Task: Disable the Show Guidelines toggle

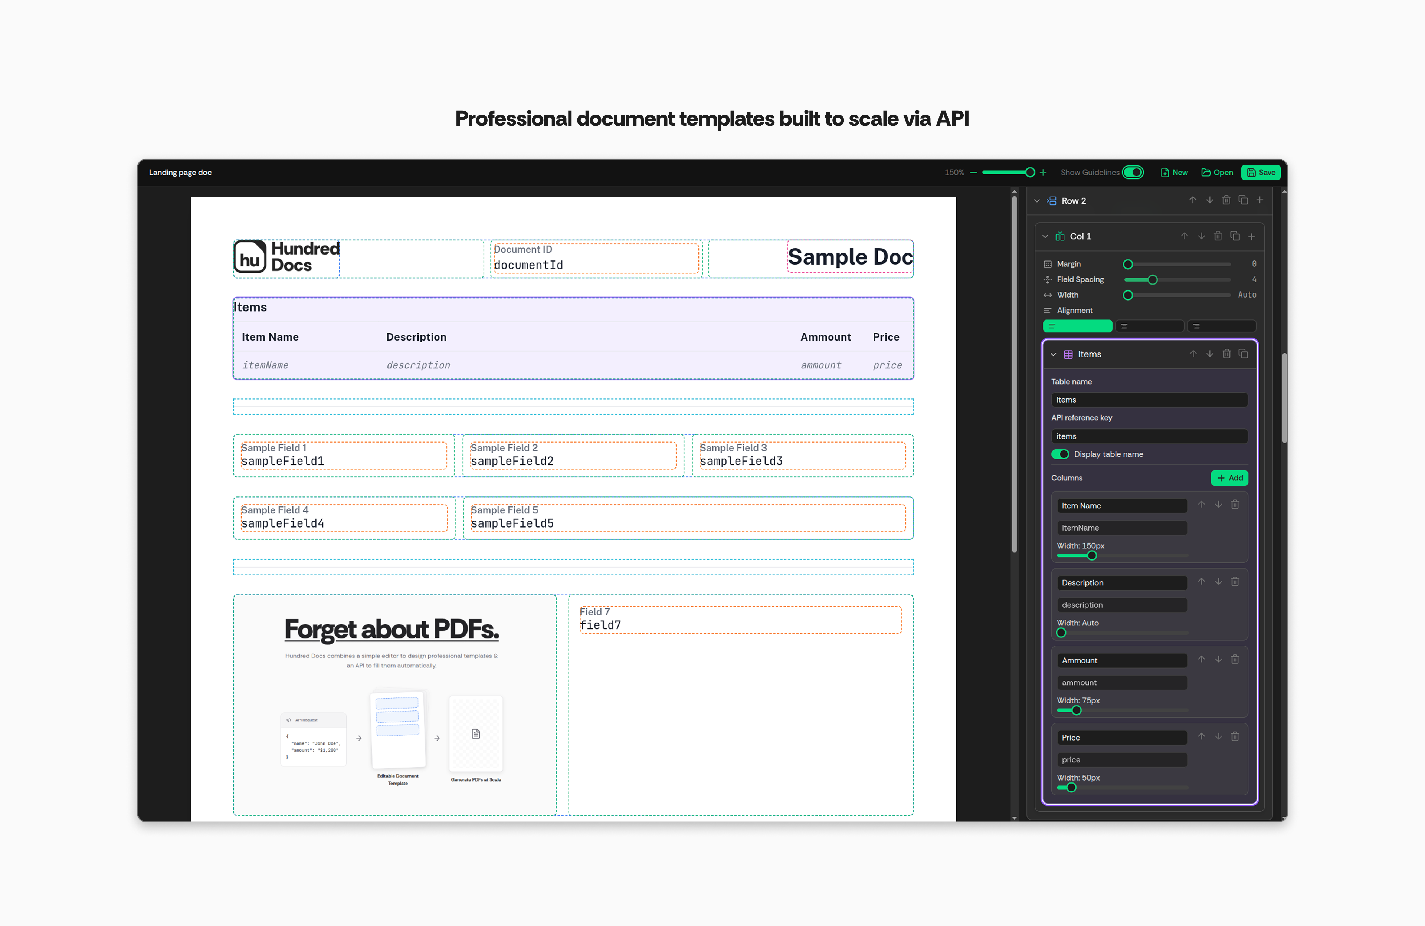Action: 1133,173
